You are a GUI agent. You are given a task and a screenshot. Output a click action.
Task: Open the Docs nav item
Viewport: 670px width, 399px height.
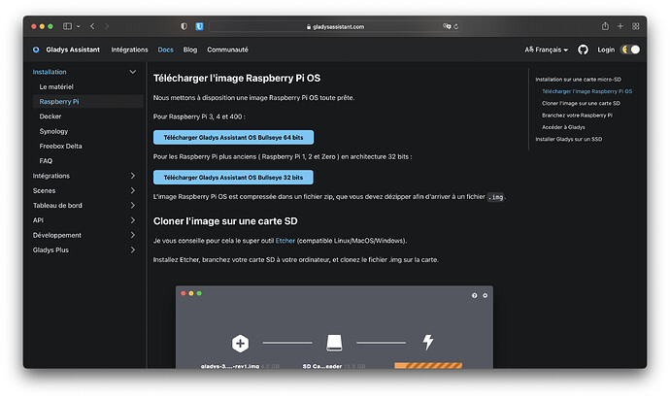coord(165,50)
